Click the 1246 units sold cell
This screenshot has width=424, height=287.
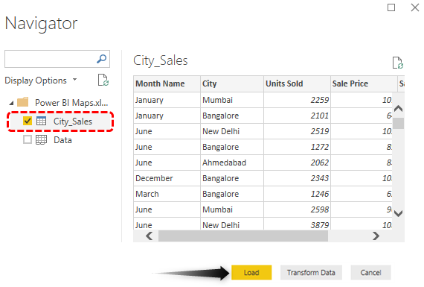298,194
